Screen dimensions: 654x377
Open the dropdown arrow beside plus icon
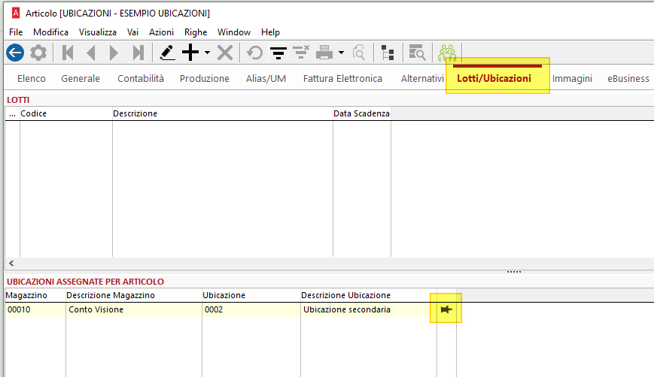[207, 53]
